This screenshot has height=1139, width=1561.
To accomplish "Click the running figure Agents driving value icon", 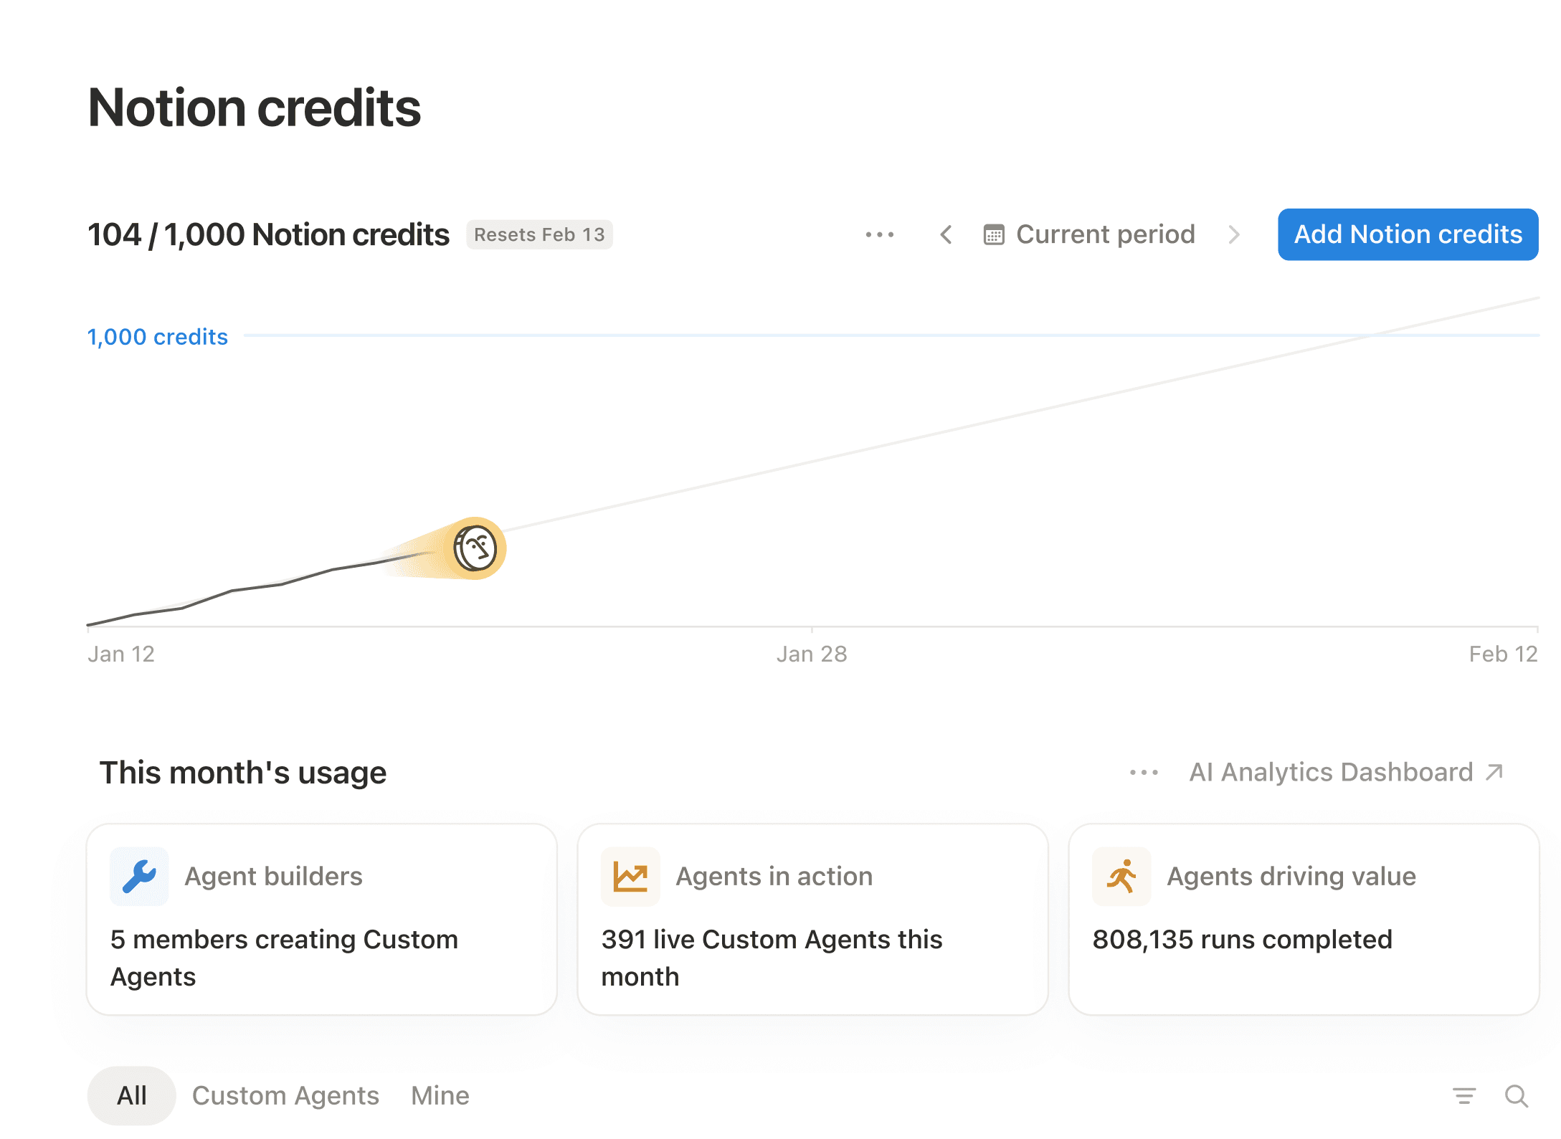I will click(x=1121, y=876).
